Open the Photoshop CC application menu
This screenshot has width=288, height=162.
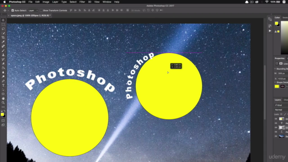(17, 2)
